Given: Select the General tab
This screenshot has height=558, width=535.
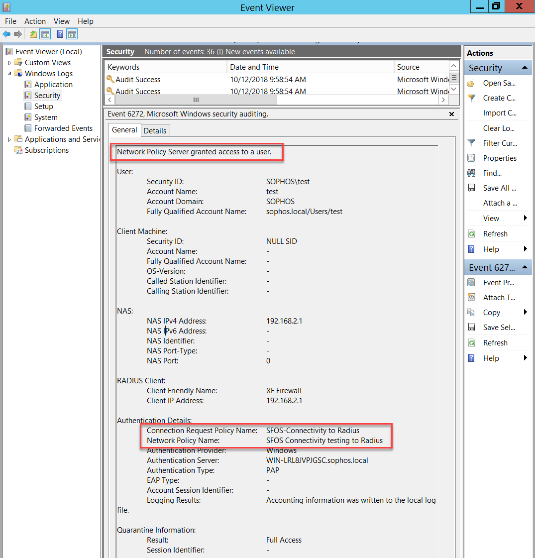Looking at the screenshot, I should click(124, 130).
